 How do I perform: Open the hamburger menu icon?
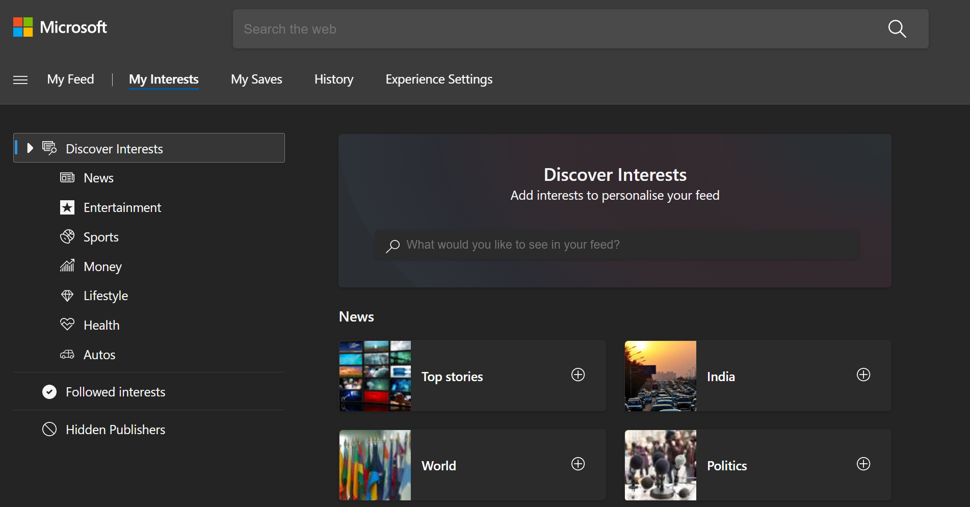[20, 80]
